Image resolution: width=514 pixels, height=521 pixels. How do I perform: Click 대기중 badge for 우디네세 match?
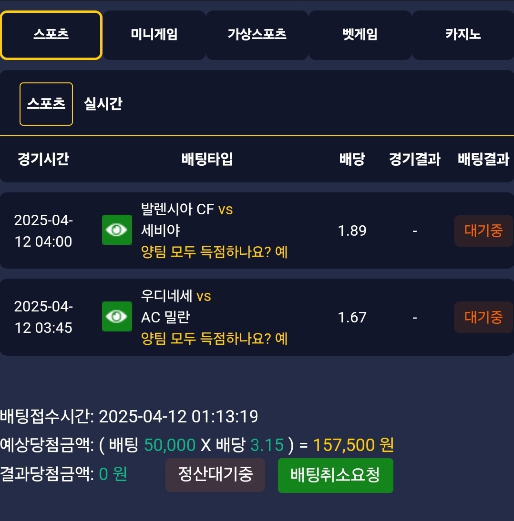coord(483,317)
